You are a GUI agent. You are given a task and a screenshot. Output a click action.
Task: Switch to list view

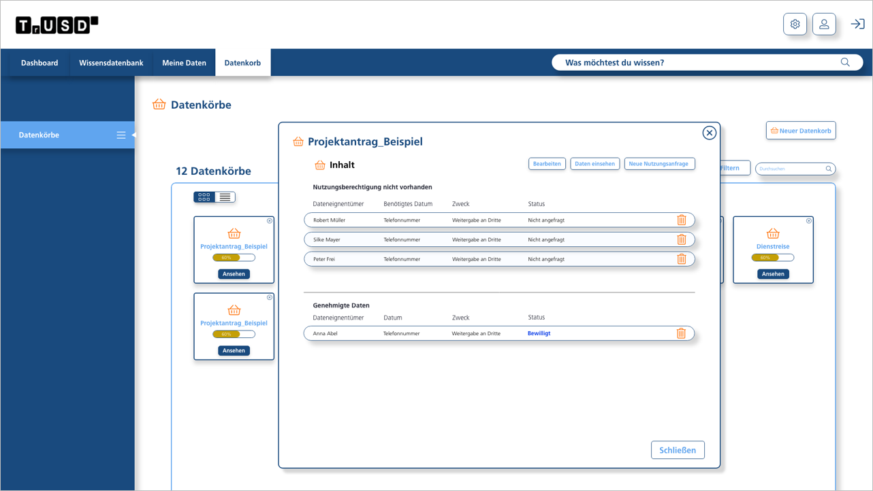pyautogui.click(x=225, y=197)
